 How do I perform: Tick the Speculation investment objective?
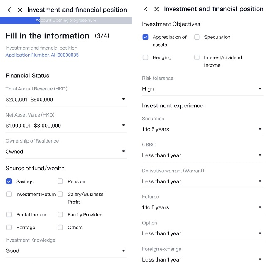click(x=197, y=37)
